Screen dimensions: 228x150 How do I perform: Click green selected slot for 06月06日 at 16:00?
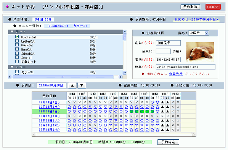pos(132,112)
